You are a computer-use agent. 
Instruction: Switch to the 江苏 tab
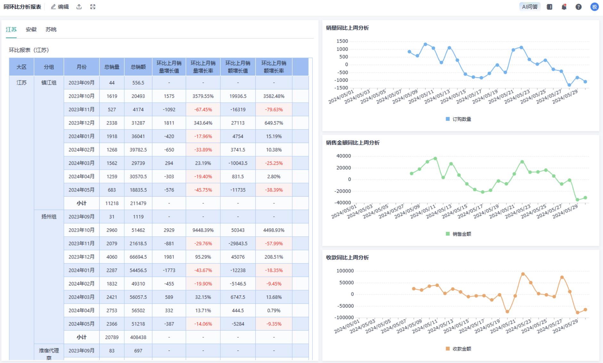coord(11,30)
